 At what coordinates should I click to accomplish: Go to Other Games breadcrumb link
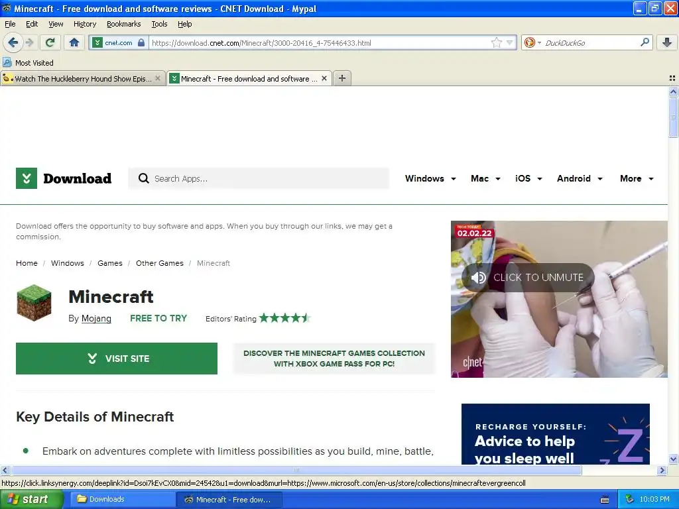point(160,263)
